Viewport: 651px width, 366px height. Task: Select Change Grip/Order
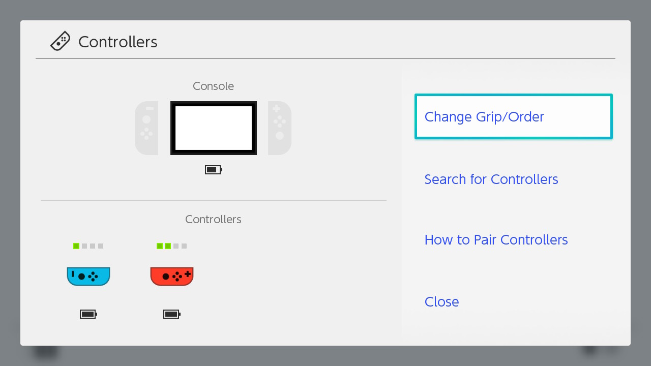click(x=514, y=116)
